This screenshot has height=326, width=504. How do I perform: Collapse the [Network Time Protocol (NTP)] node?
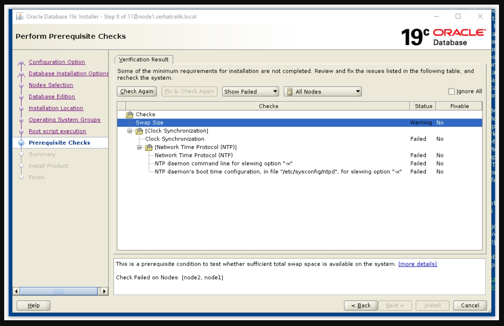139,147
